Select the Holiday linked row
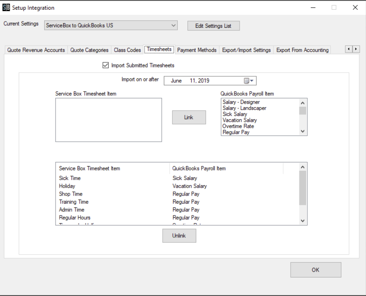Viewport: 366px width, 296px height. (x=177, y=186)
